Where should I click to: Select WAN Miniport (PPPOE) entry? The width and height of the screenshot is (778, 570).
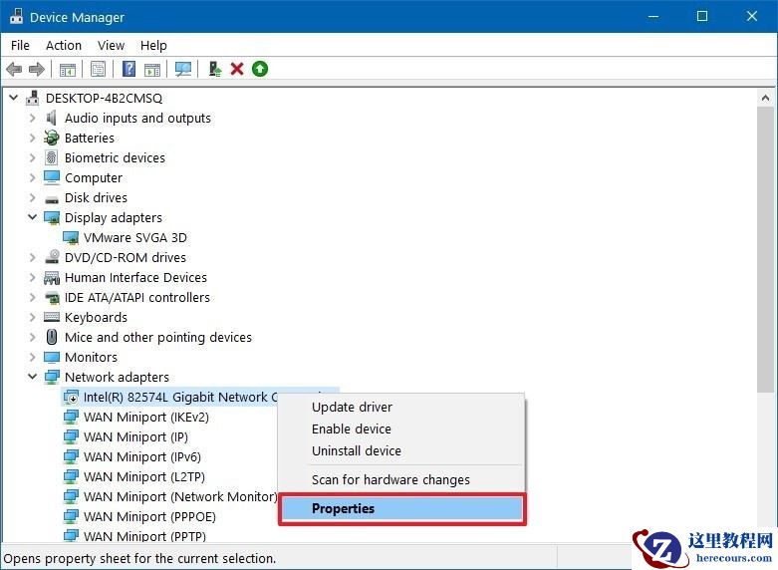click(149, 516)
